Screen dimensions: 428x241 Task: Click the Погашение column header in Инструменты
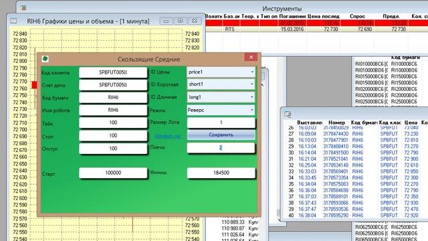click(x=292, y=16)
